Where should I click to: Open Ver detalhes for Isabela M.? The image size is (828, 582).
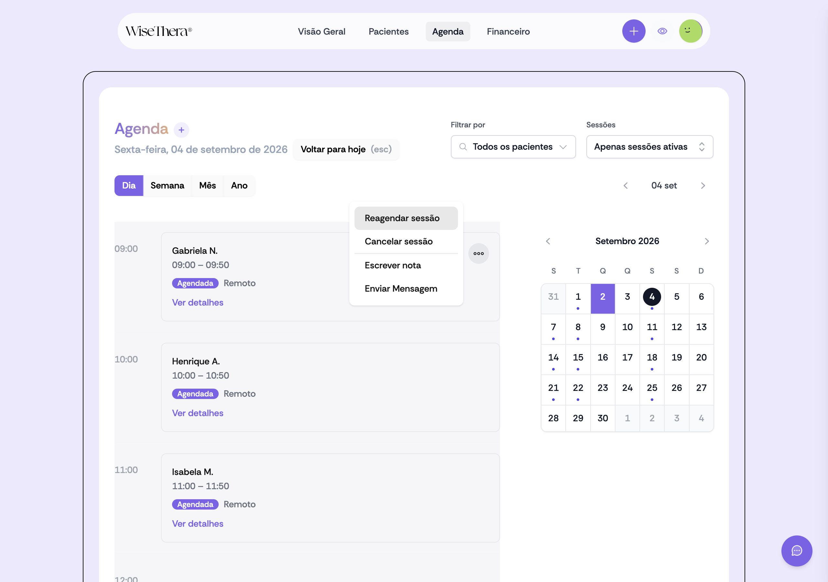point(198,523)
